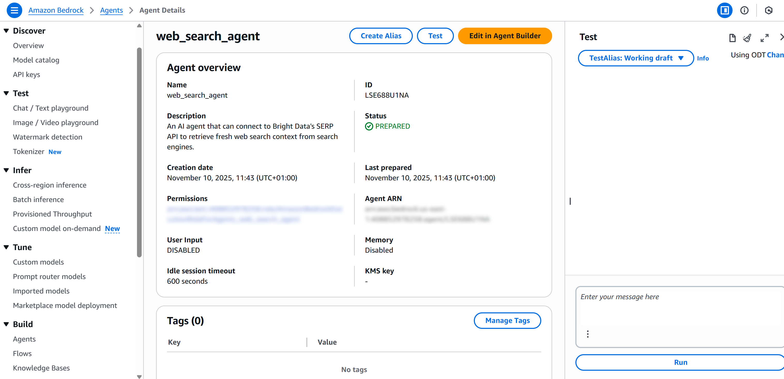Click Manage Tags in the Tags section

[507, 321]
